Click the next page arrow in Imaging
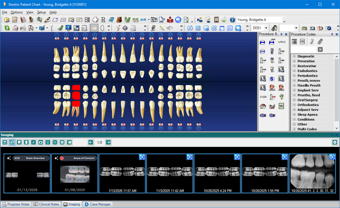The image size is (340, 208). (108, 142)
